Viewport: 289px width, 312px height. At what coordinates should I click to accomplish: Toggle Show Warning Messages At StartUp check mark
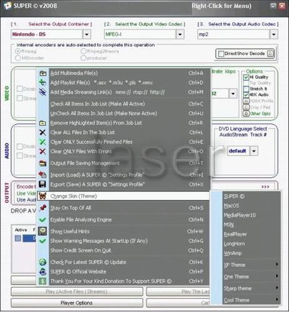coord(43,241)
